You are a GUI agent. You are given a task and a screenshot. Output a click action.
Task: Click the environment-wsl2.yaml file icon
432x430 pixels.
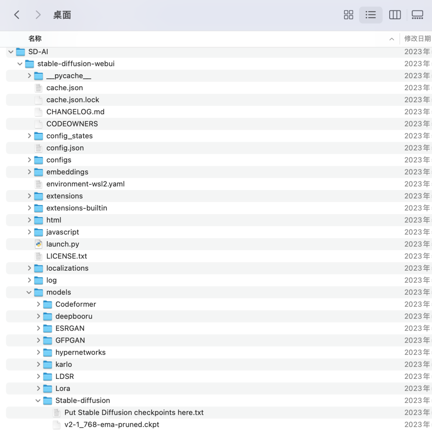[x=38, y=184]
